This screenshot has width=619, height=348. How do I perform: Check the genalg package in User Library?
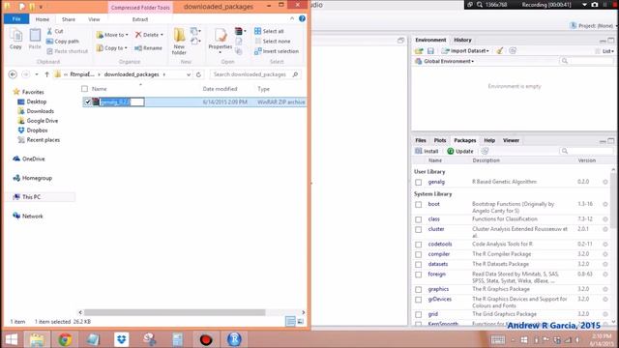(419, 183)
